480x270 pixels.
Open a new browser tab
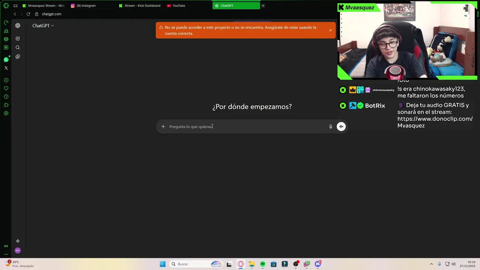pyautogui.click(x=263, y=6)
